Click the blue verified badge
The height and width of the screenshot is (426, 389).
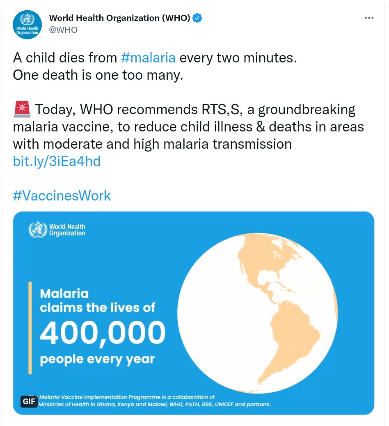point(197,18)
